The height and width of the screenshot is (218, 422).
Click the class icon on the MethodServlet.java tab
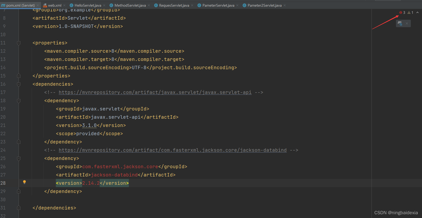tap(111, 5)
